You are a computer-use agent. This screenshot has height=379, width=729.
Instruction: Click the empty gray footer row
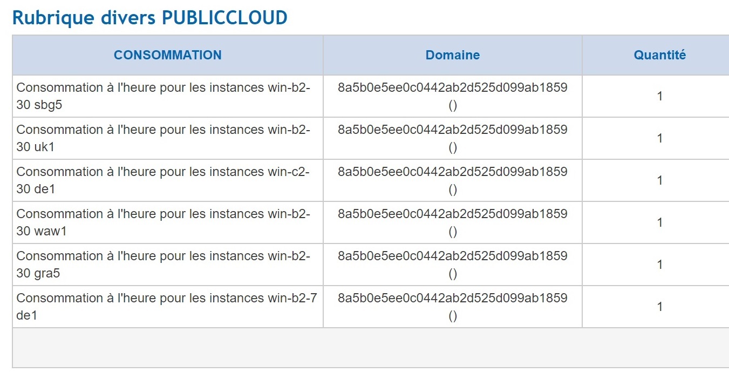[370, 348]
